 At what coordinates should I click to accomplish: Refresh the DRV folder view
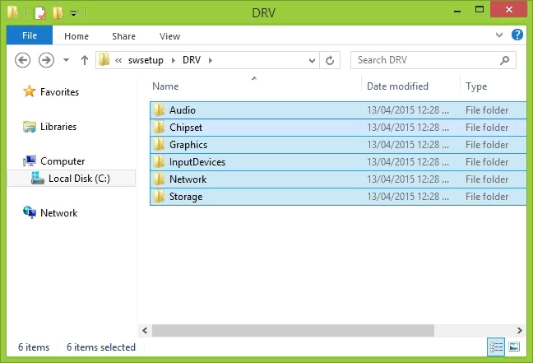330,61
